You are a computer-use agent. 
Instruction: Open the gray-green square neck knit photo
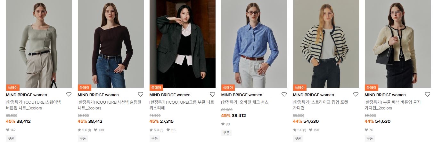[39, 44]
